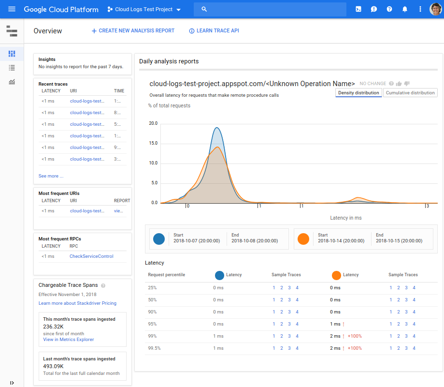Open the Trace list sidebar icon

click(x=12, y=68)
